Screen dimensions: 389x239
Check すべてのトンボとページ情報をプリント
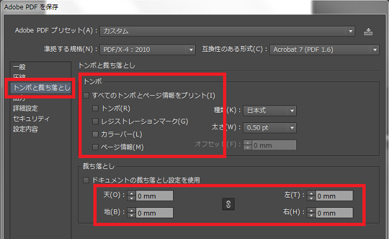coord(86,96)
